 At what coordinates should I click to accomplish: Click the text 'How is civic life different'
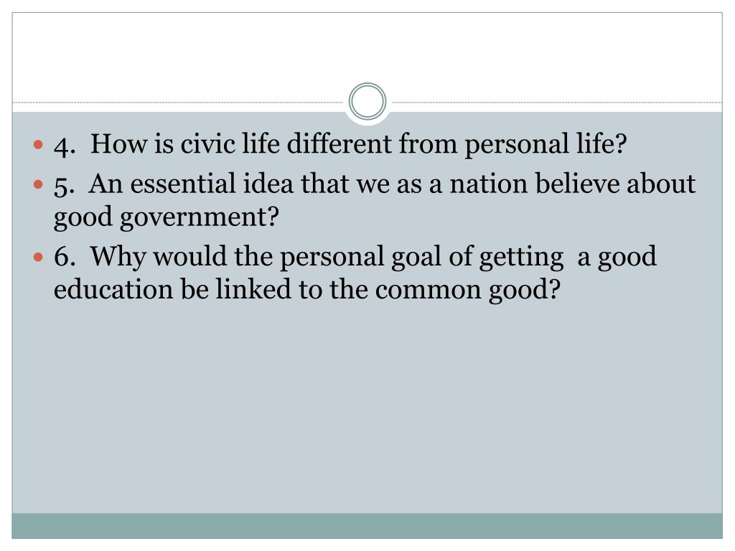click(x=241, y=143)
